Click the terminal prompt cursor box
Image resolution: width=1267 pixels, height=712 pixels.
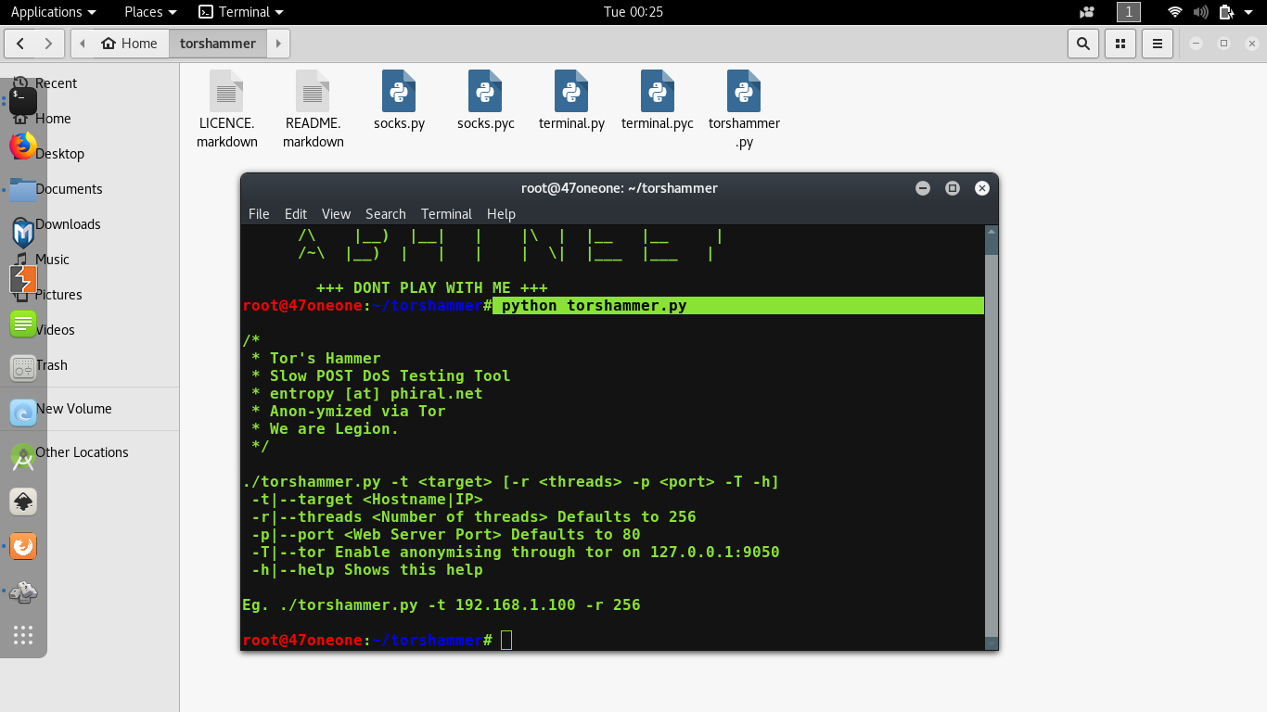(x=506, y=640)
